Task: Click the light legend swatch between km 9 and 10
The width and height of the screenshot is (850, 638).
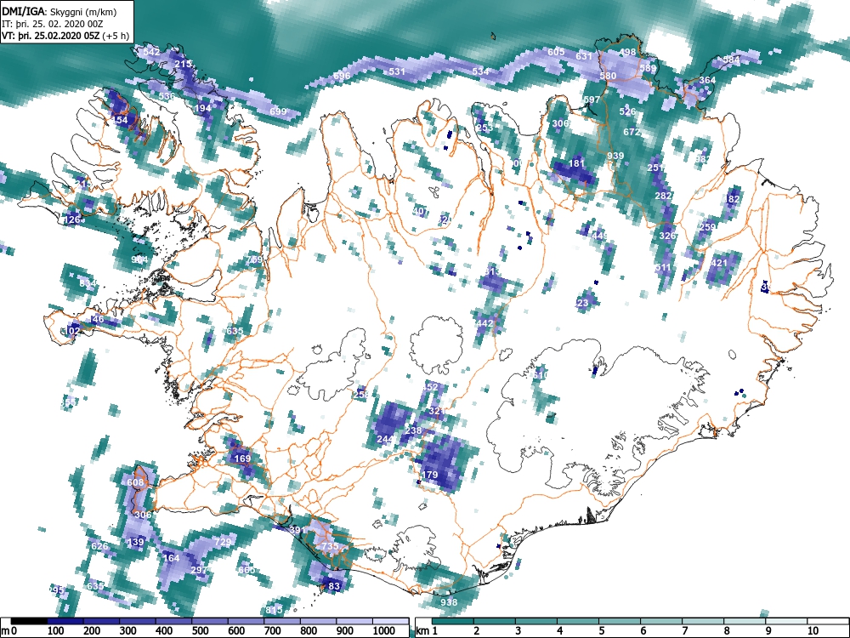Action: point(786,621)
